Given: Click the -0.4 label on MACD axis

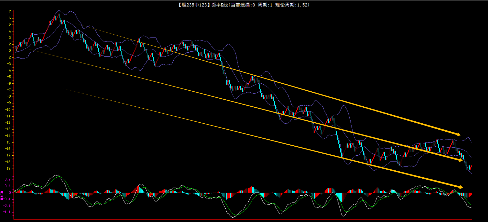Looking at the screenshot, I should point(7,199).
